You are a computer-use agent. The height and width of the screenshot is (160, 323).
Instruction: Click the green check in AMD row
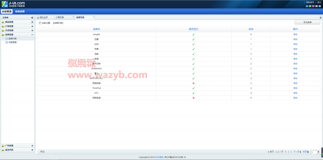194,44
